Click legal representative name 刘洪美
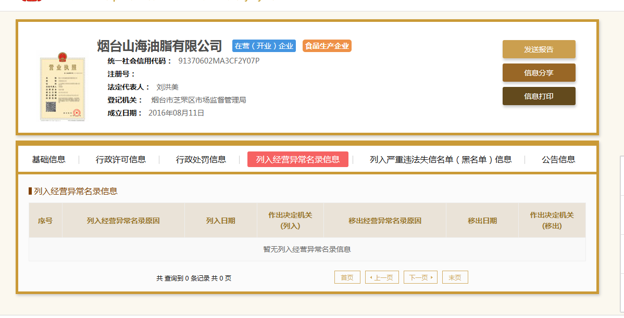The image size is (624, 318). coord(168,87)
